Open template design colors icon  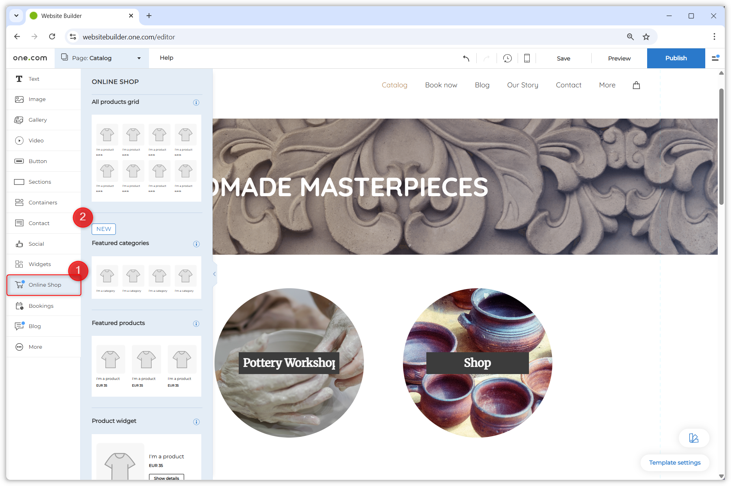pos(694,438)
